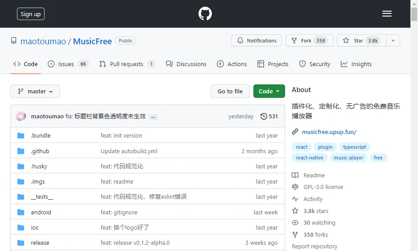Open the android folder
Screen dimensions: 418x251
(41, 212)
